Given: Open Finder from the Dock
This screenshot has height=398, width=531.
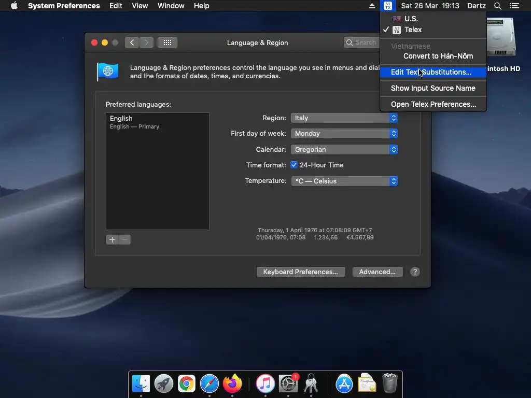Looking at the screenshot, I should coord(141,384).
